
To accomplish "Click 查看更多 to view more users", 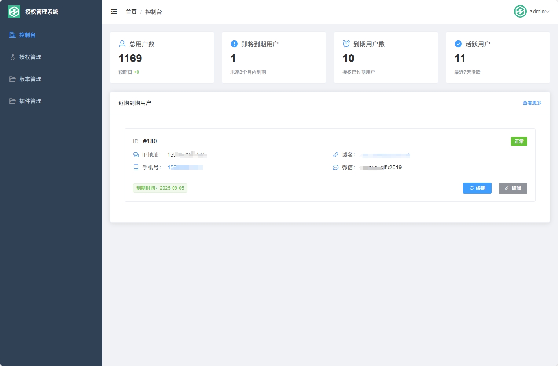I will 532,103.
